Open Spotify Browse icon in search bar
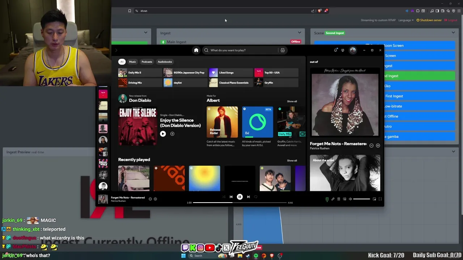The height and width of the screenshot is (260, 463). 283,50
